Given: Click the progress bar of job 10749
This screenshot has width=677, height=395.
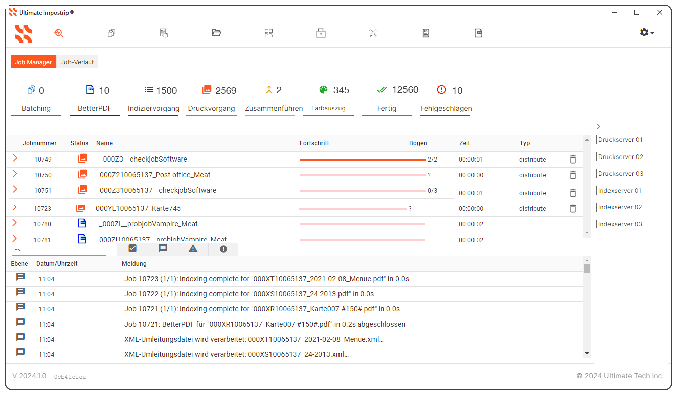Looking at the screenshot, I should point(363,159).
